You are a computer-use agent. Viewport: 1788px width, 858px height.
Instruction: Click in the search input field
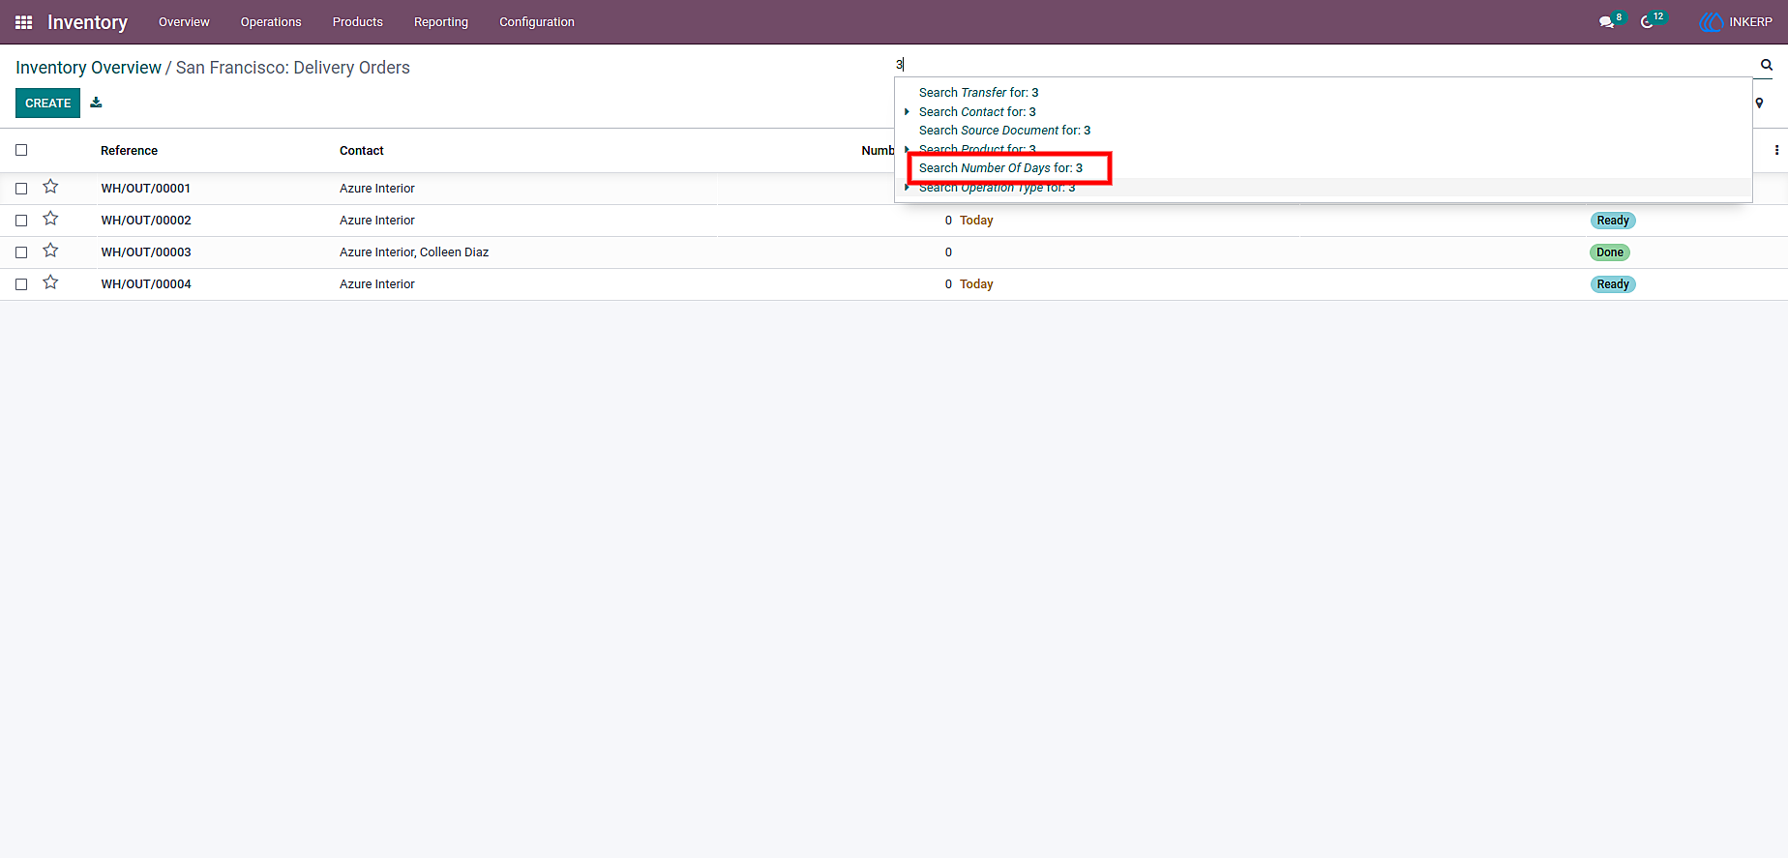pyautogui.click(x=1326, y=65)
